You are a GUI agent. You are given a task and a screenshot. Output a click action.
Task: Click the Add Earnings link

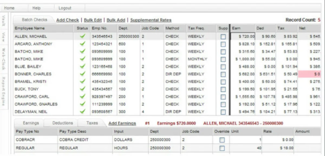pos(122,123)
